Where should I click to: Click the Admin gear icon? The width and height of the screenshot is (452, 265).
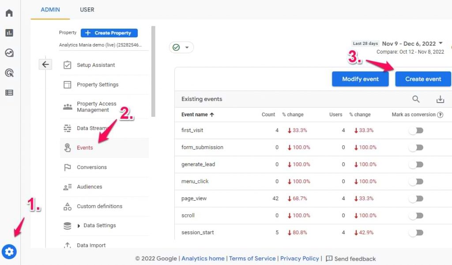coord(9,252)
